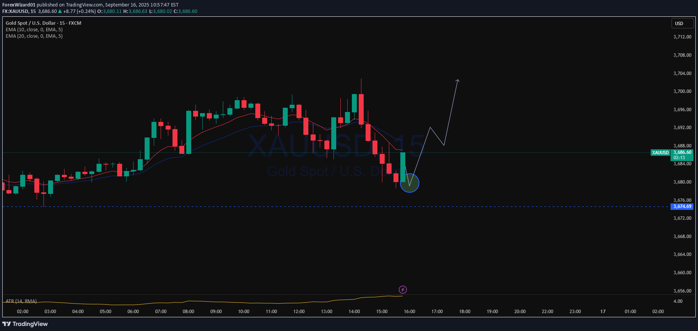Click the purple lightning event icon

click(403, 290)
